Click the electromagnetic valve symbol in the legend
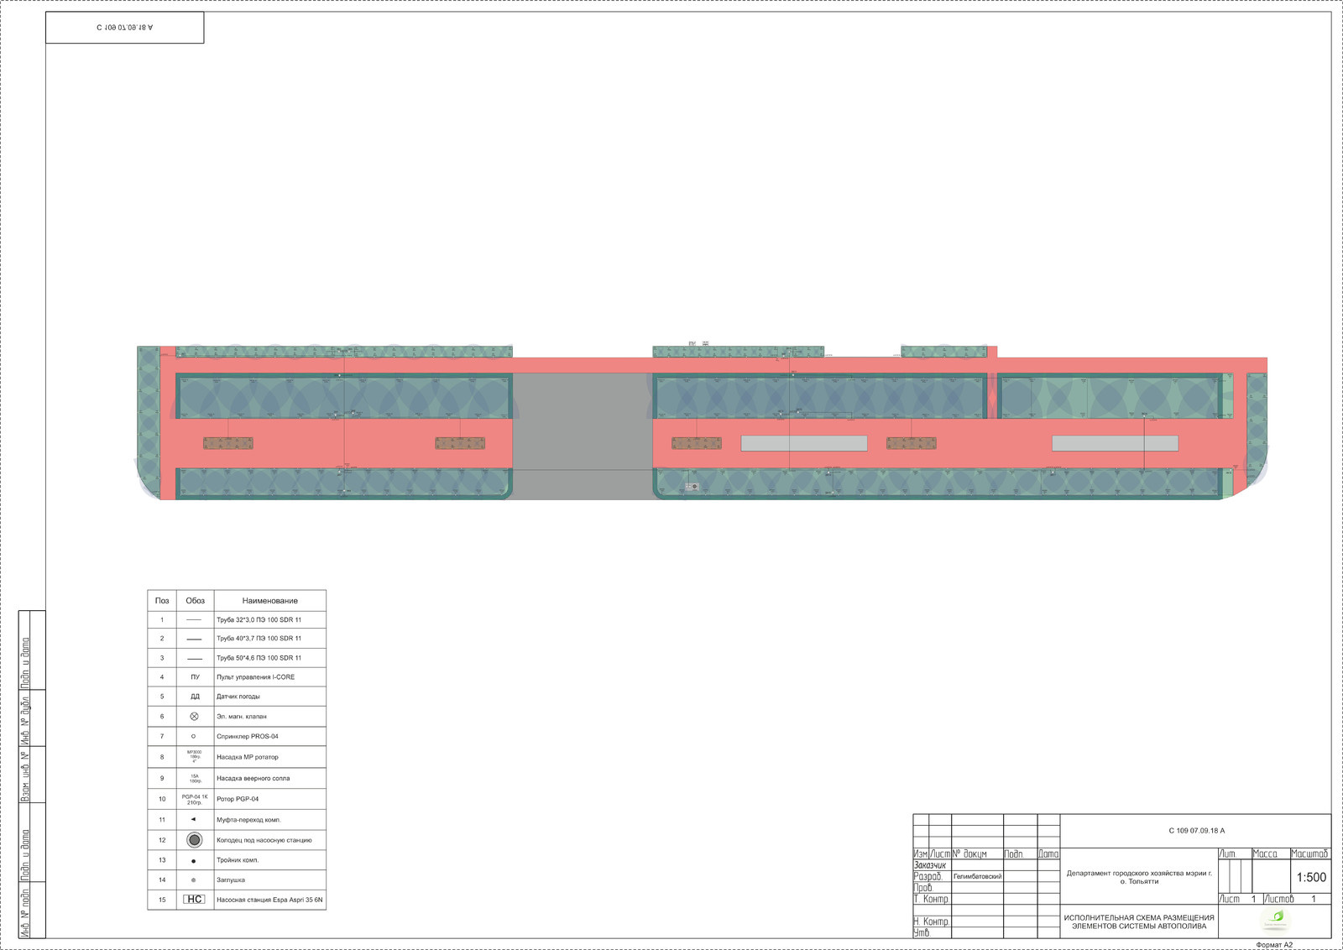1343x950 pixels. point(194,717)
